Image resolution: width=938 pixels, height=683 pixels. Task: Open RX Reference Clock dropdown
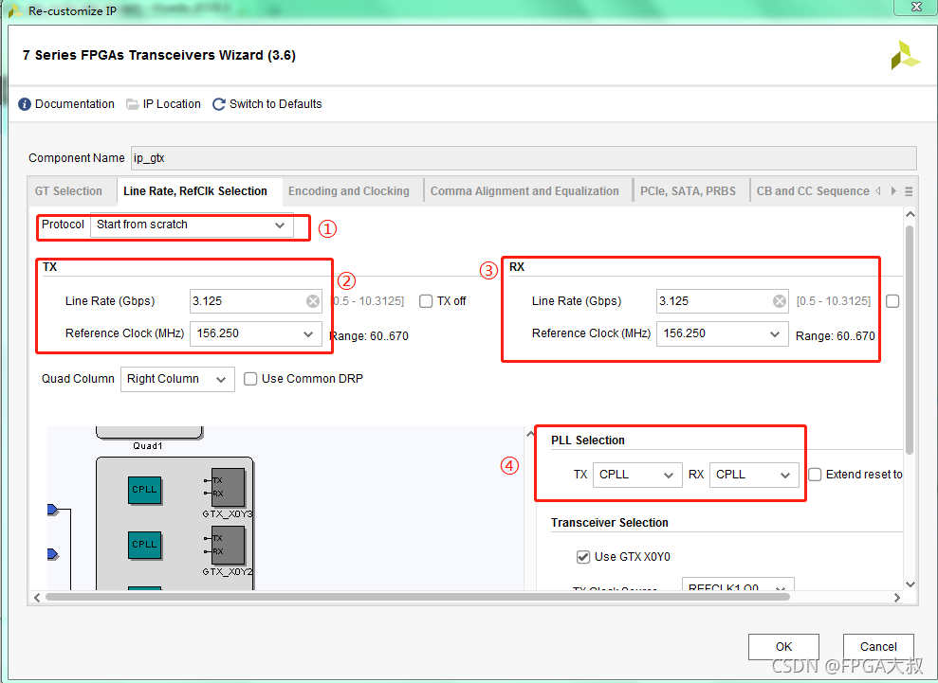point(722,333)
